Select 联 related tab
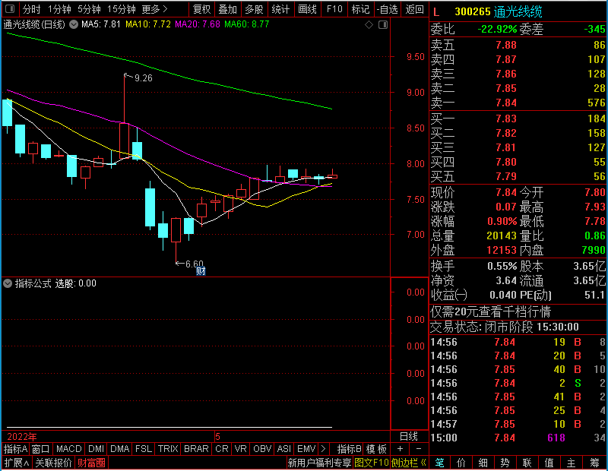The width and height of the screenshot is (608, 471). 527,463
